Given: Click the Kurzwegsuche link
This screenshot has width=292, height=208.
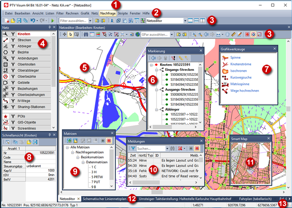Looking at the screenshot, I should (x=241, y=77).
